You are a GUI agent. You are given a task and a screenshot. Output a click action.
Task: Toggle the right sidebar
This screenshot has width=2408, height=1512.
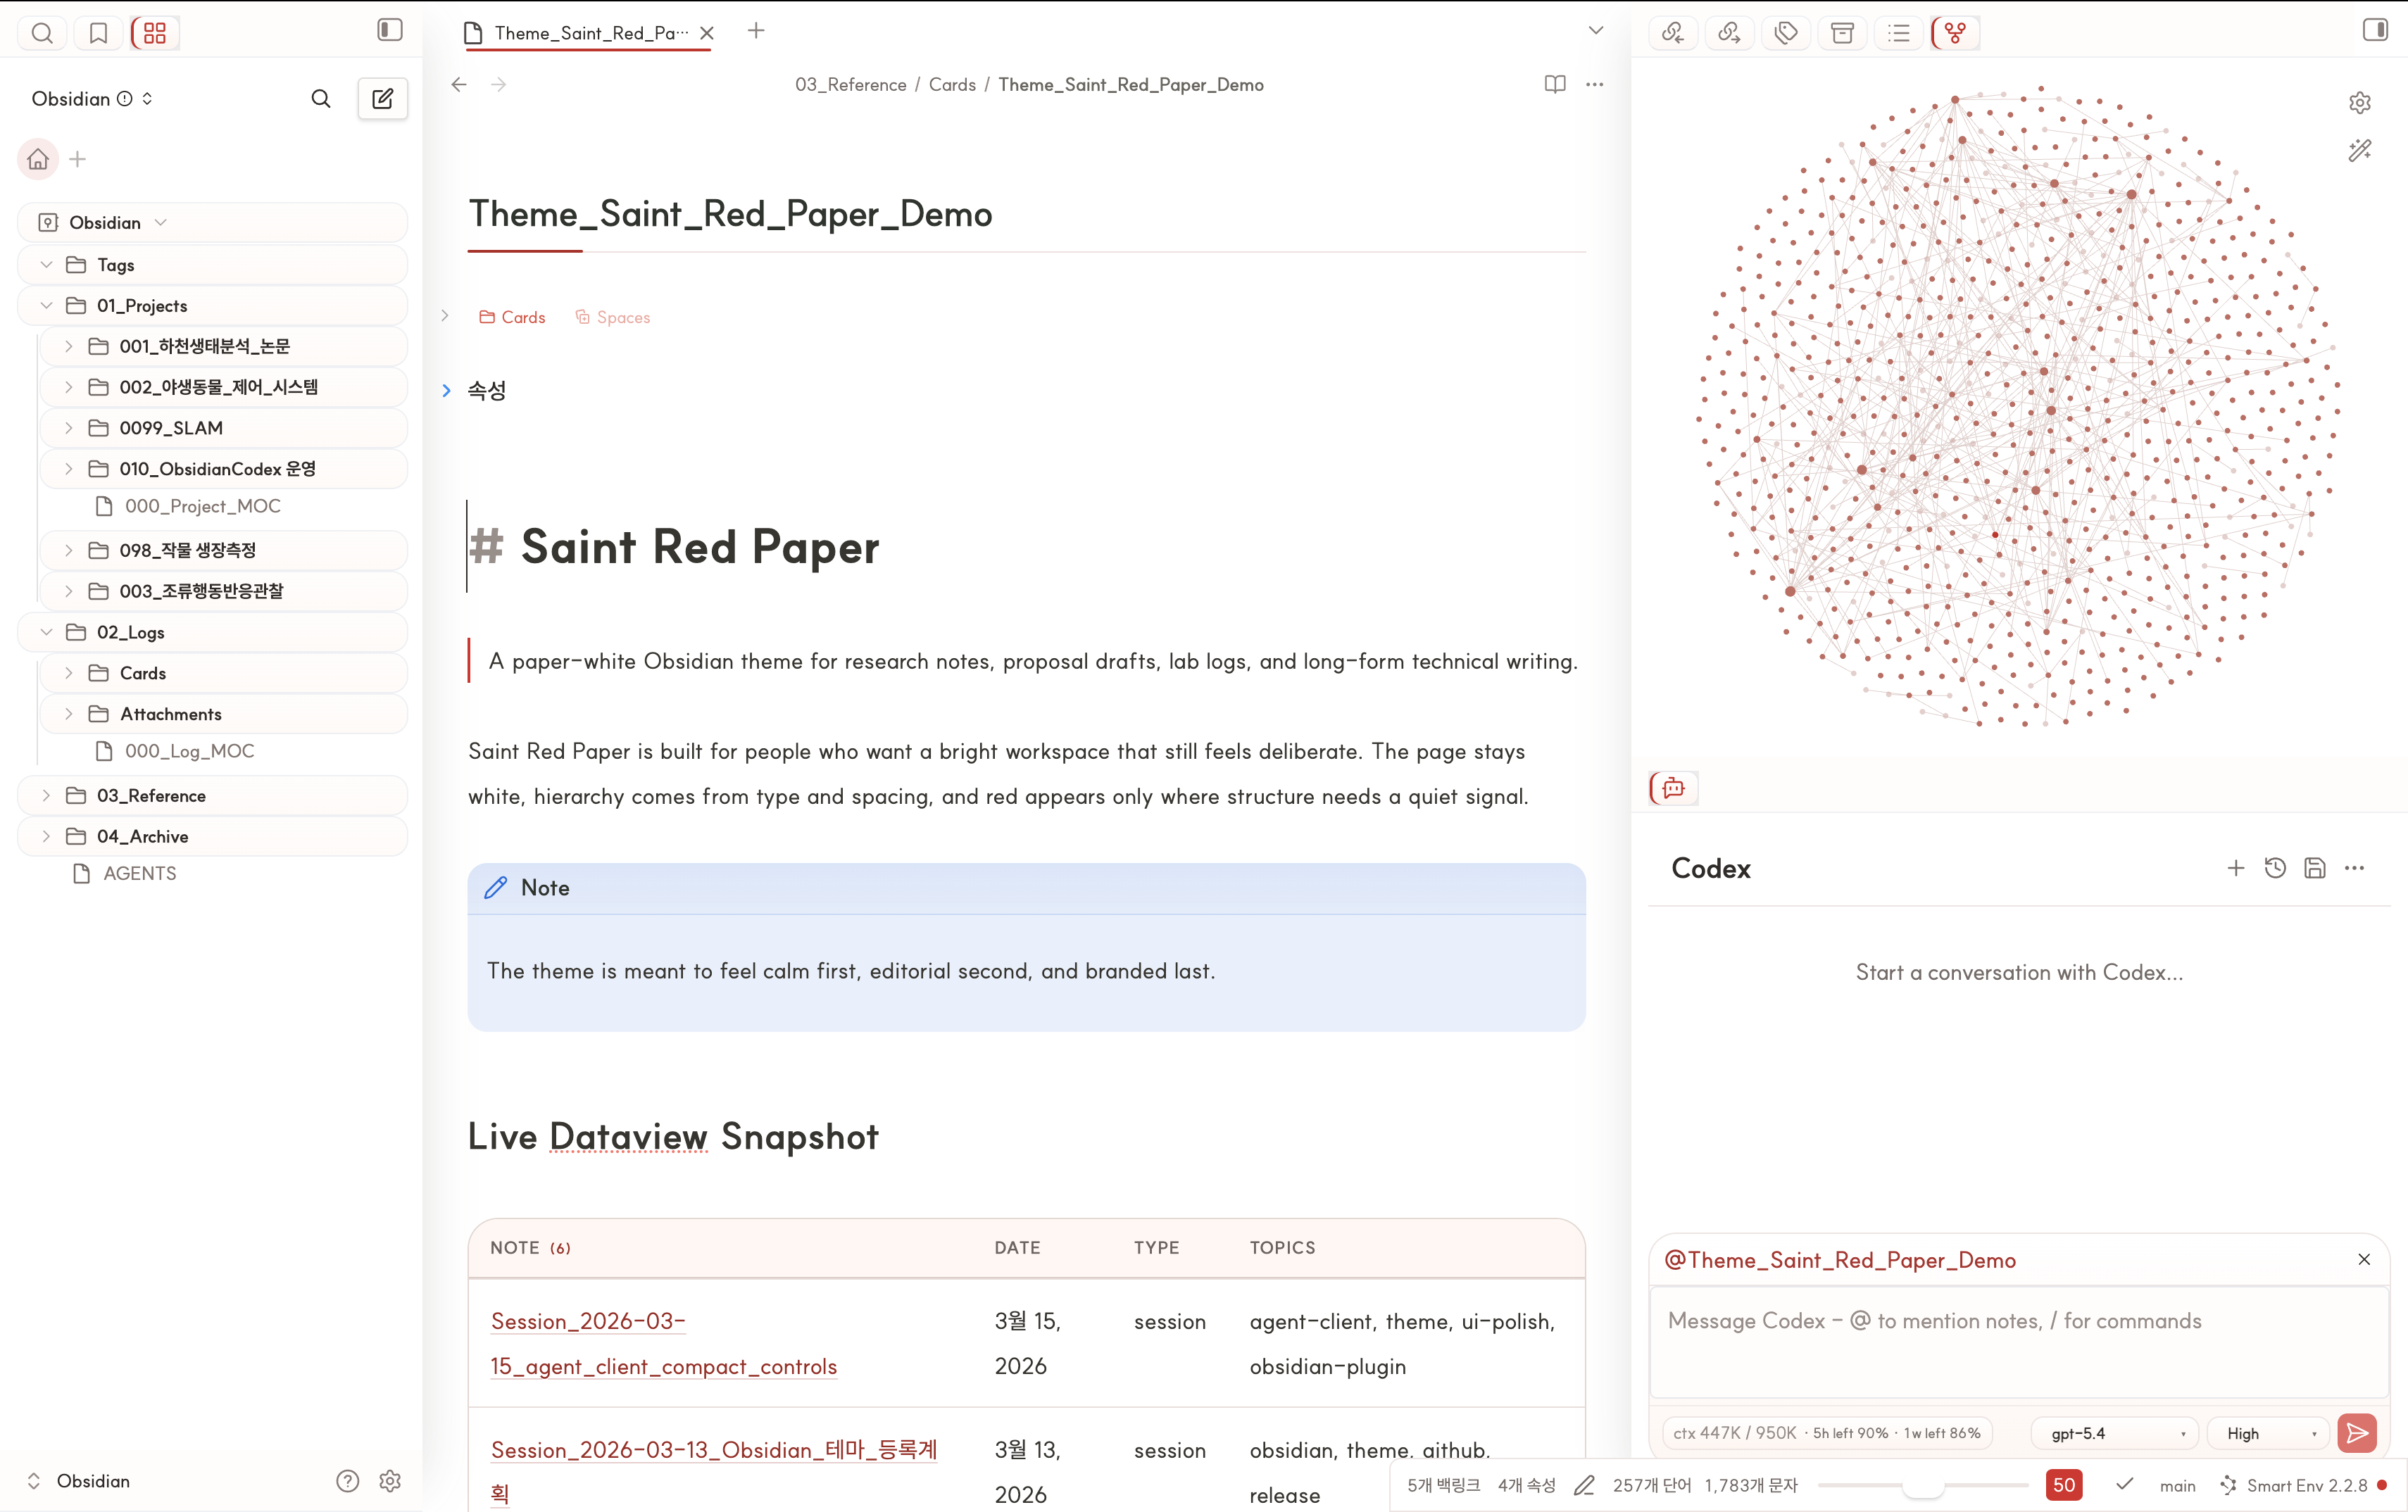point(2375,30)
